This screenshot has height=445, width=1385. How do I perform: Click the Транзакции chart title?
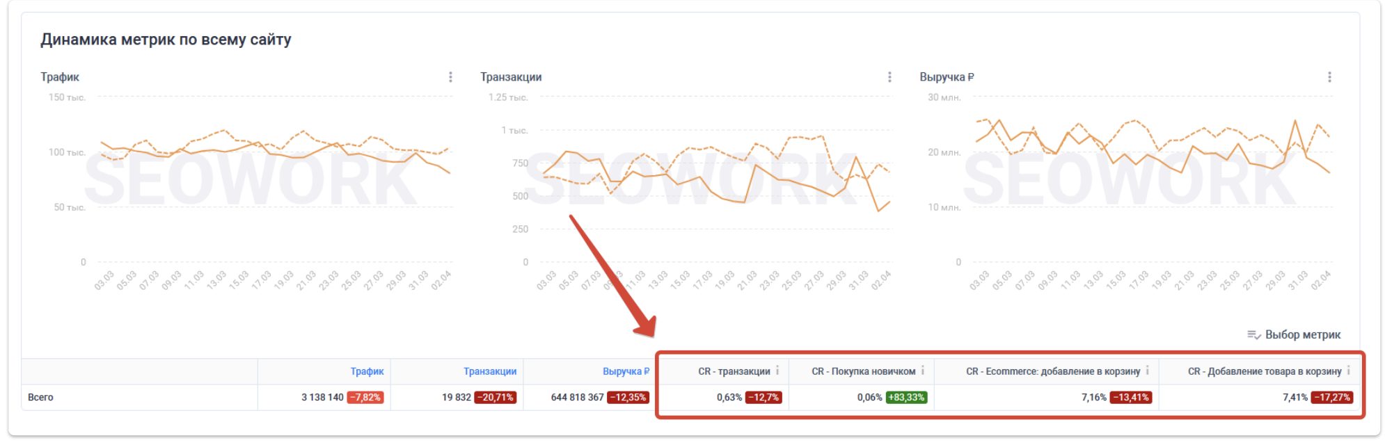[x=511, y=77]
